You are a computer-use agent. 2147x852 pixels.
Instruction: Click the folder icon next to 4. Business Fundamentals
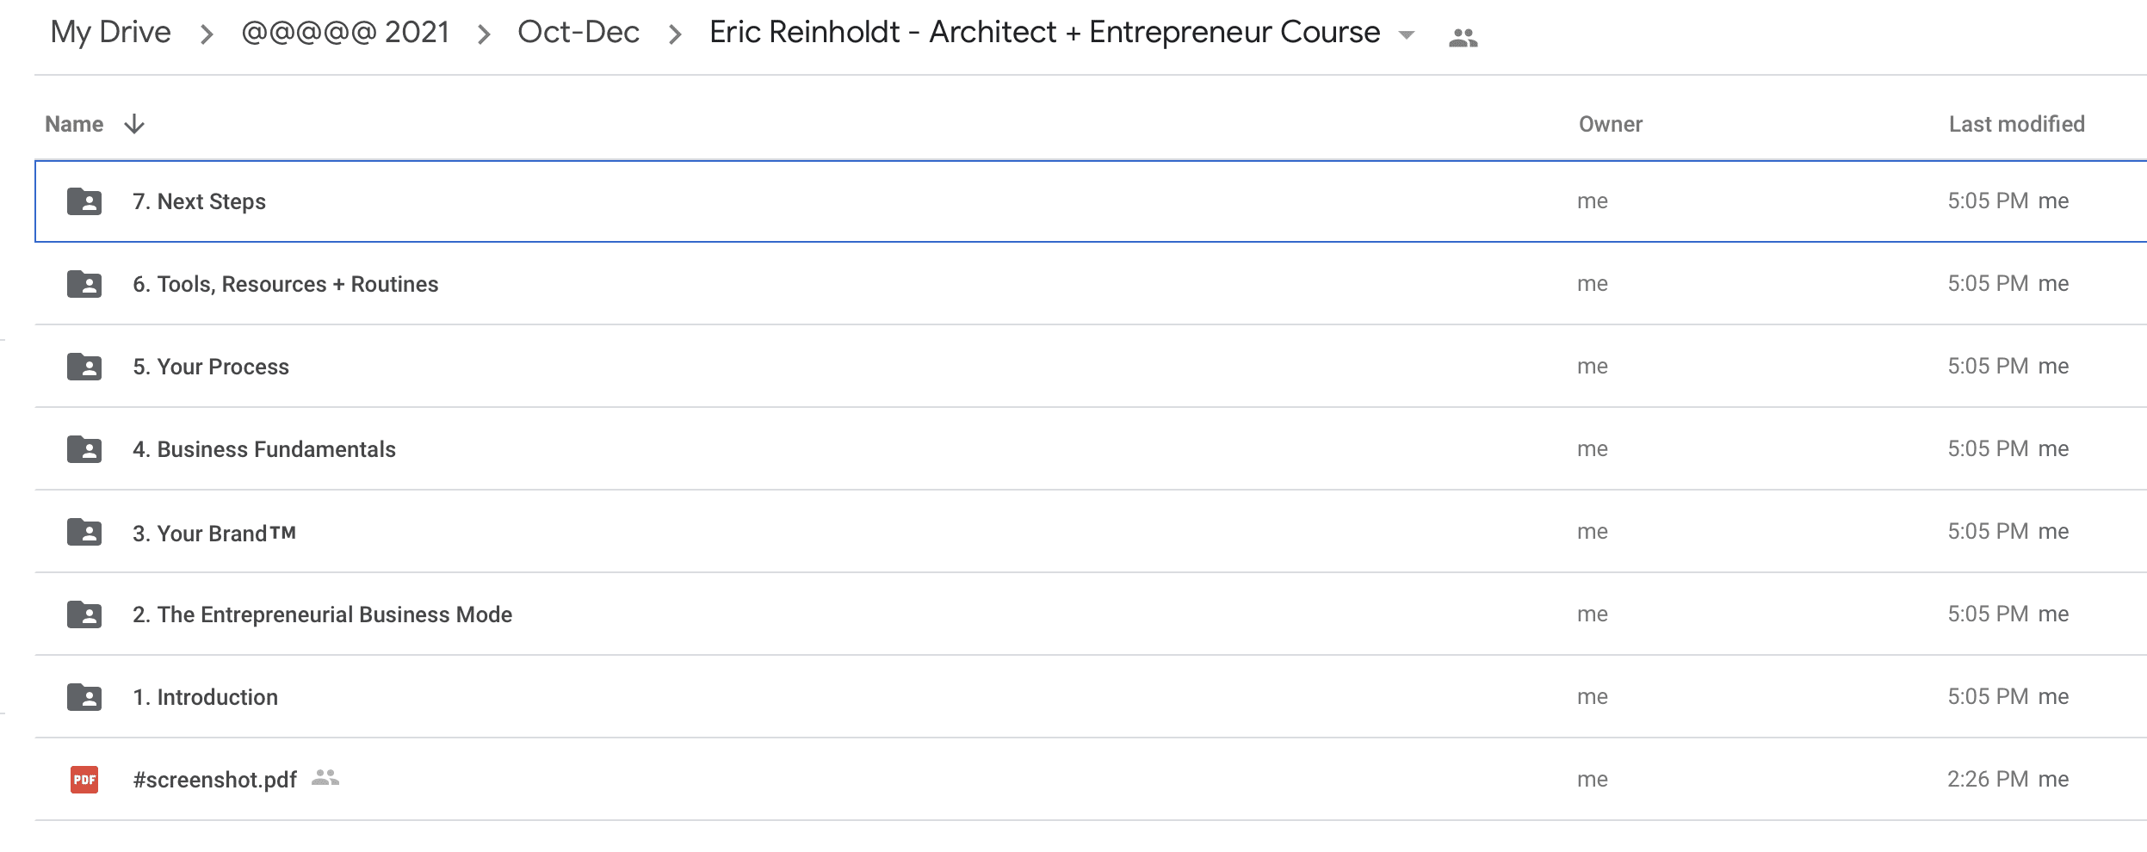coord(84,449)
